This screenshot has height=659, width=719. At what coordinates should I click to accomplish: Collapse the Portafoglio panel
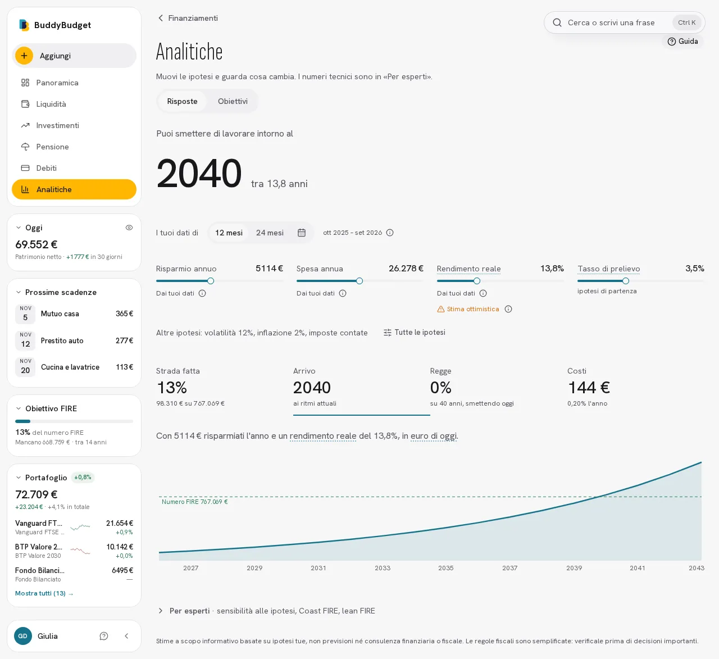[19, 478]
